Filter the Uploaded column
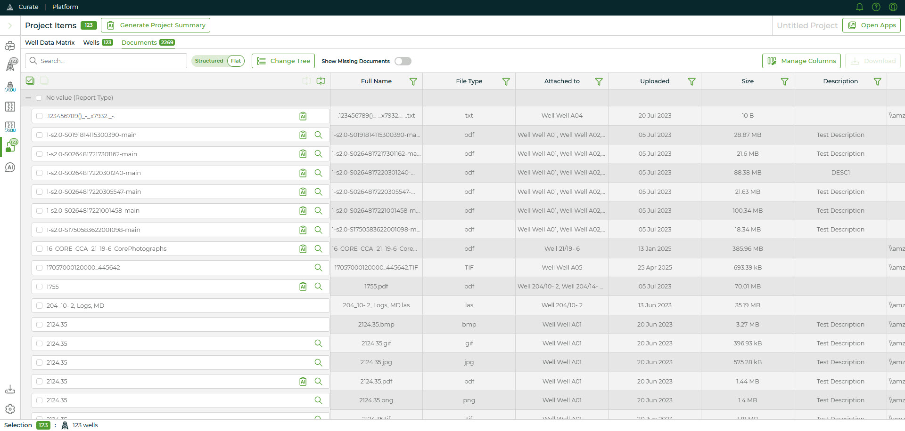The width and height of the screenshot is (905, 431). coord(691,82)
